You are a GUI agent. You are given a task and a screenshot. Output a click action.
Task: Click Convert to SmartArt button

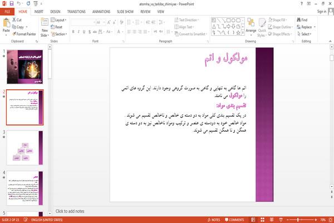tap(190, 34)
